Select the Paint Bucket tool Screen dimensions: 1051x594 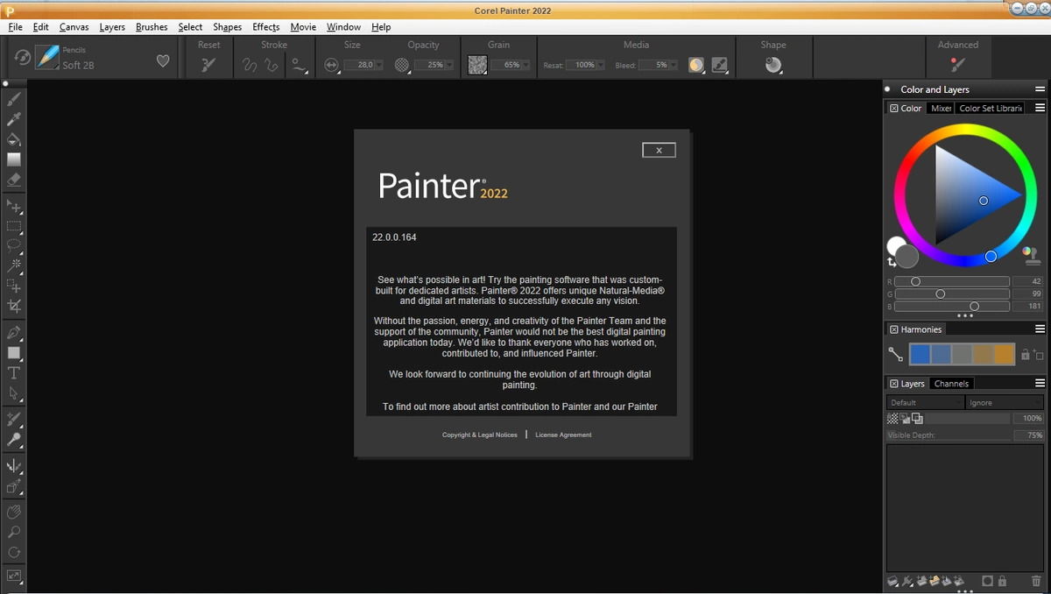point(14,139)
